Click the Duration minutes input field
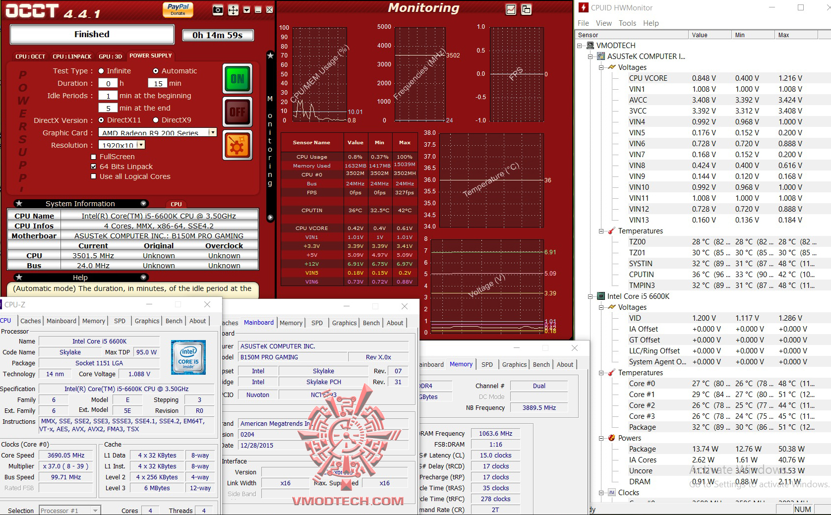 [158, 83]
